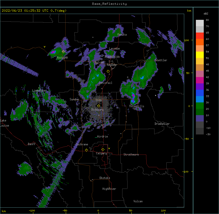219x214 pixels.
Task: Pick the pink 42-45 dBZ legend swatch
Action: coord(200,74)
